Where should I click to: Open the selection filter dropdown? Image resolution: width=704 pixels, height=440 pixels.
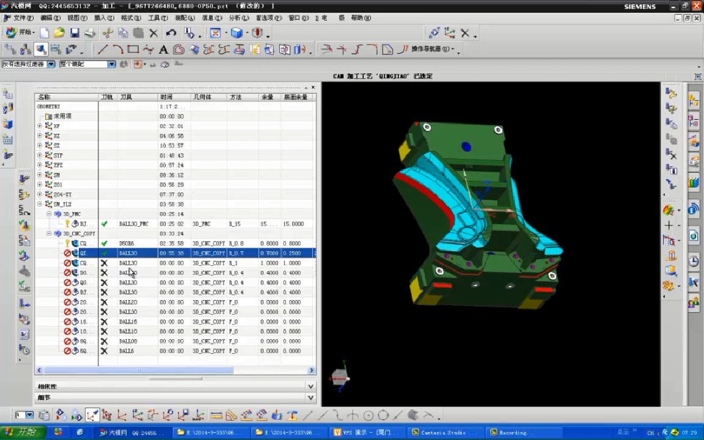[x=51, y=64]
